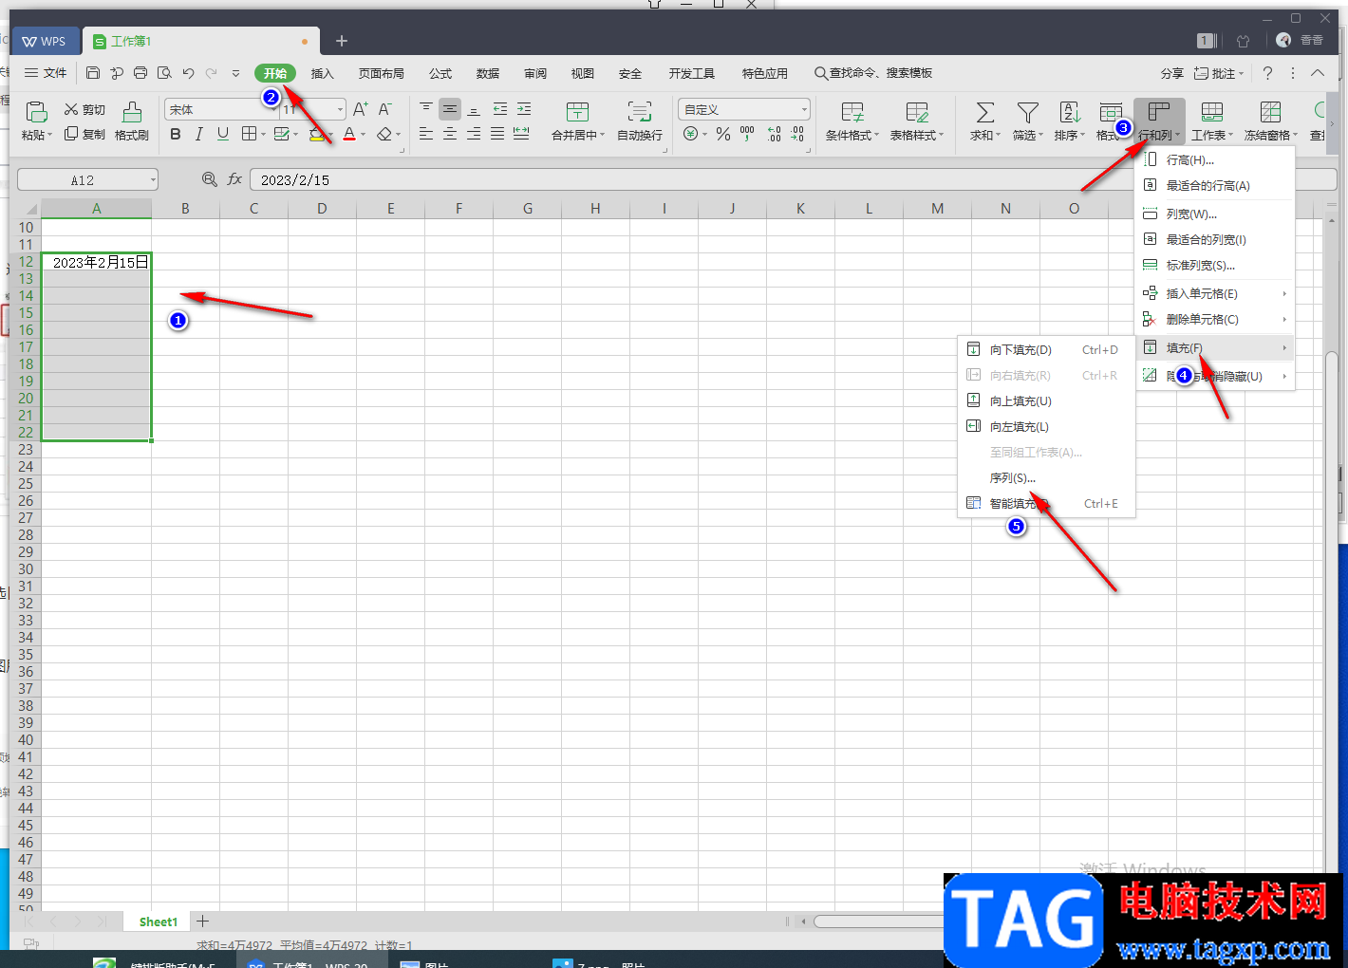Screen dimensions: 1348x968
Task: Click the Merge and Center (合并居中) icon
Action: coord(577,112)
